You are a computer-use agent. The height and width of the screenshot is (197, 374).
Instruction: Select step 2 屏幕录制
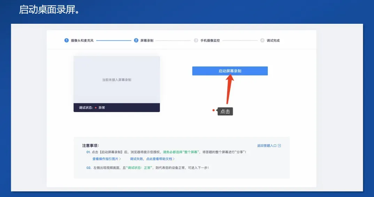point(143,40)
